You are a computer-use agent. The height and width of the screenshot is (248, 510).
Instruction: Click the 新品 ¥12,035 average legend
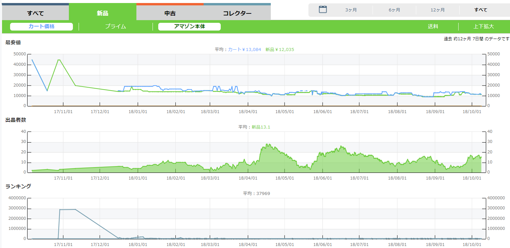tap(280, 49)
